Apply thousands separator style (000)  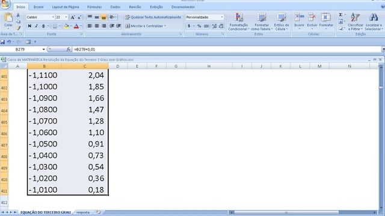206,26
